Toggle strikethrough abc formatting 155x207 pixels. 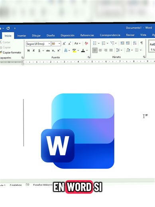coord(48,51)
